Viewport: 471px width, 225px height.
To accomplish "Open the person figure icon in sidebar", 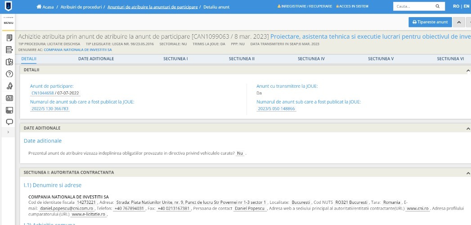I will (x=9, y=86).
